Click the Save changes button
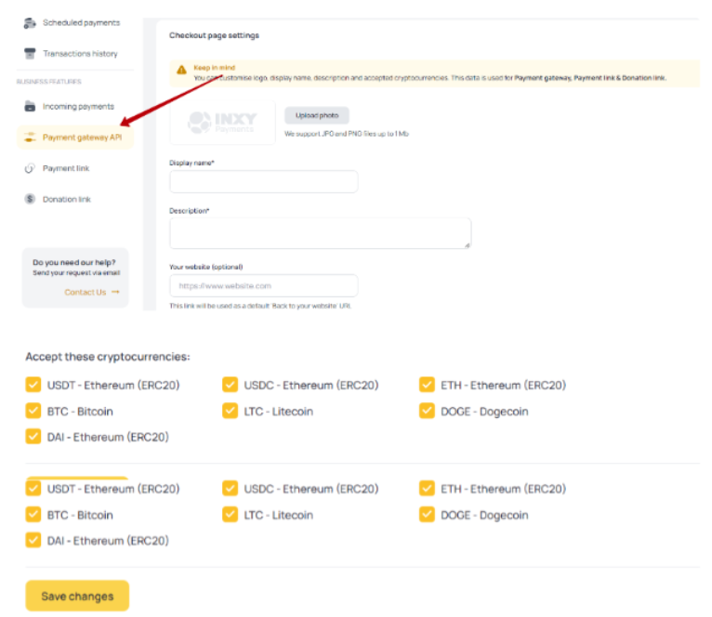 (x=77, y=596)
